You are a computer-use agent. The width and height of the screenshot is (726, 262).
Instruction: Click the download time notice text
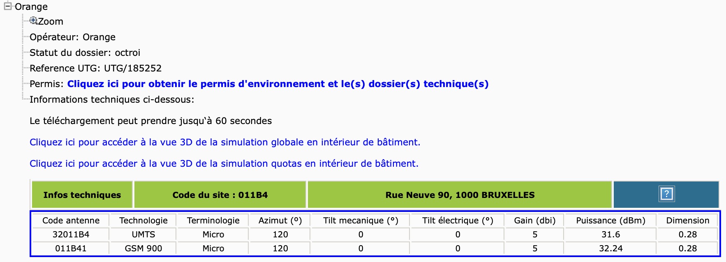[x=150, y=121]
